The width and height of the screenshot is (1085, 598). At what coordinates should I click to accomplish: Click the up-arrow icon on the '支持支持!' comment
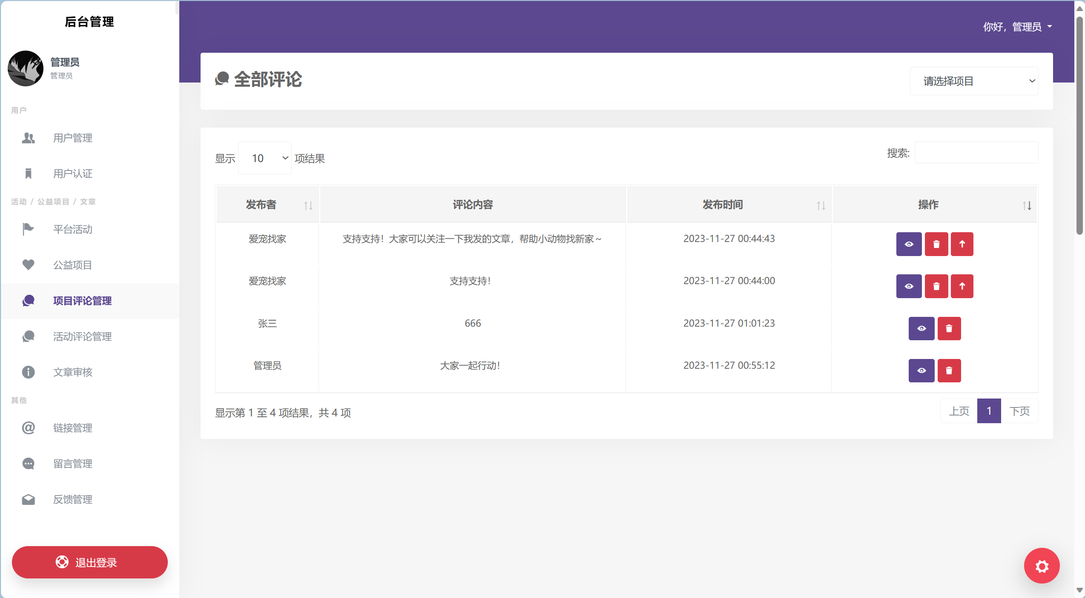pos(962,286)
